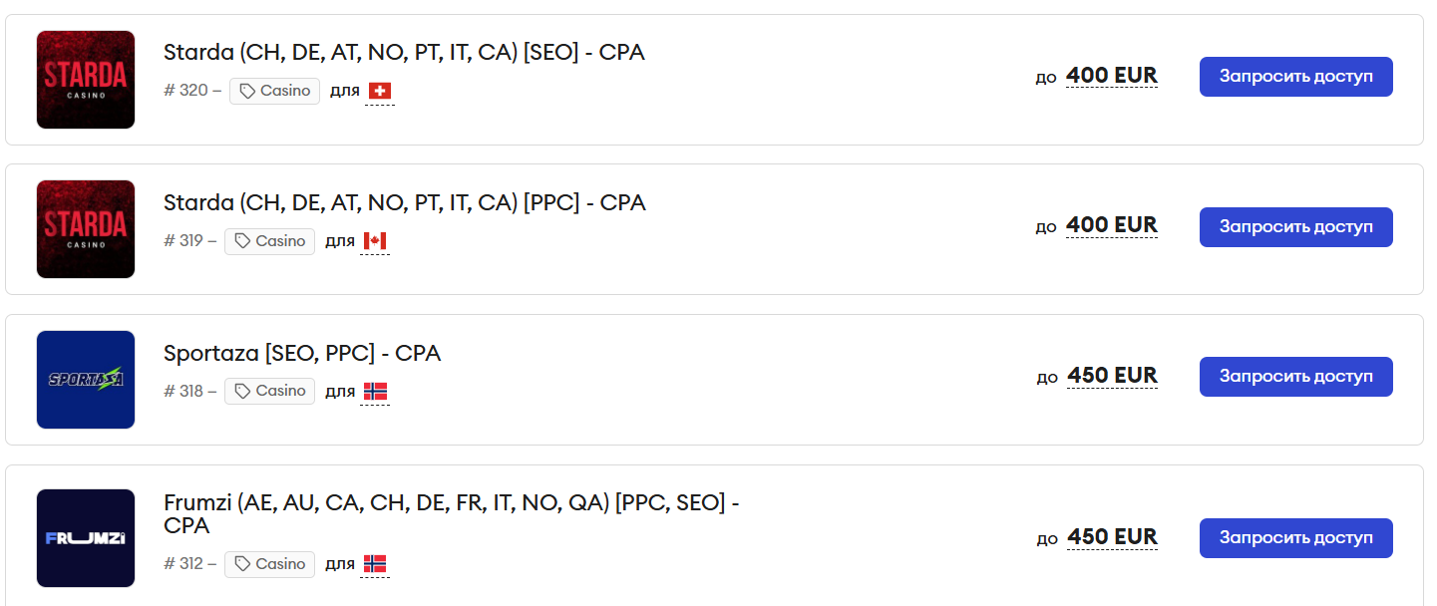Select the Casino tag on offer 320
The image size is (1437, 606).
point(274,91)
